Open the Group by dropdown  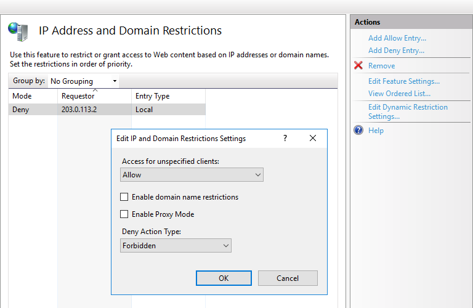point(84,81)
